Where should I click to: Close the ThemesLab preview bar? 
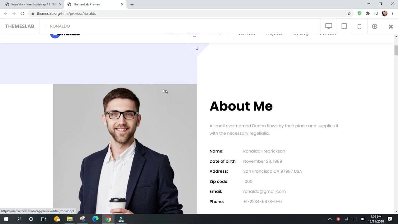tap(391, 26)
